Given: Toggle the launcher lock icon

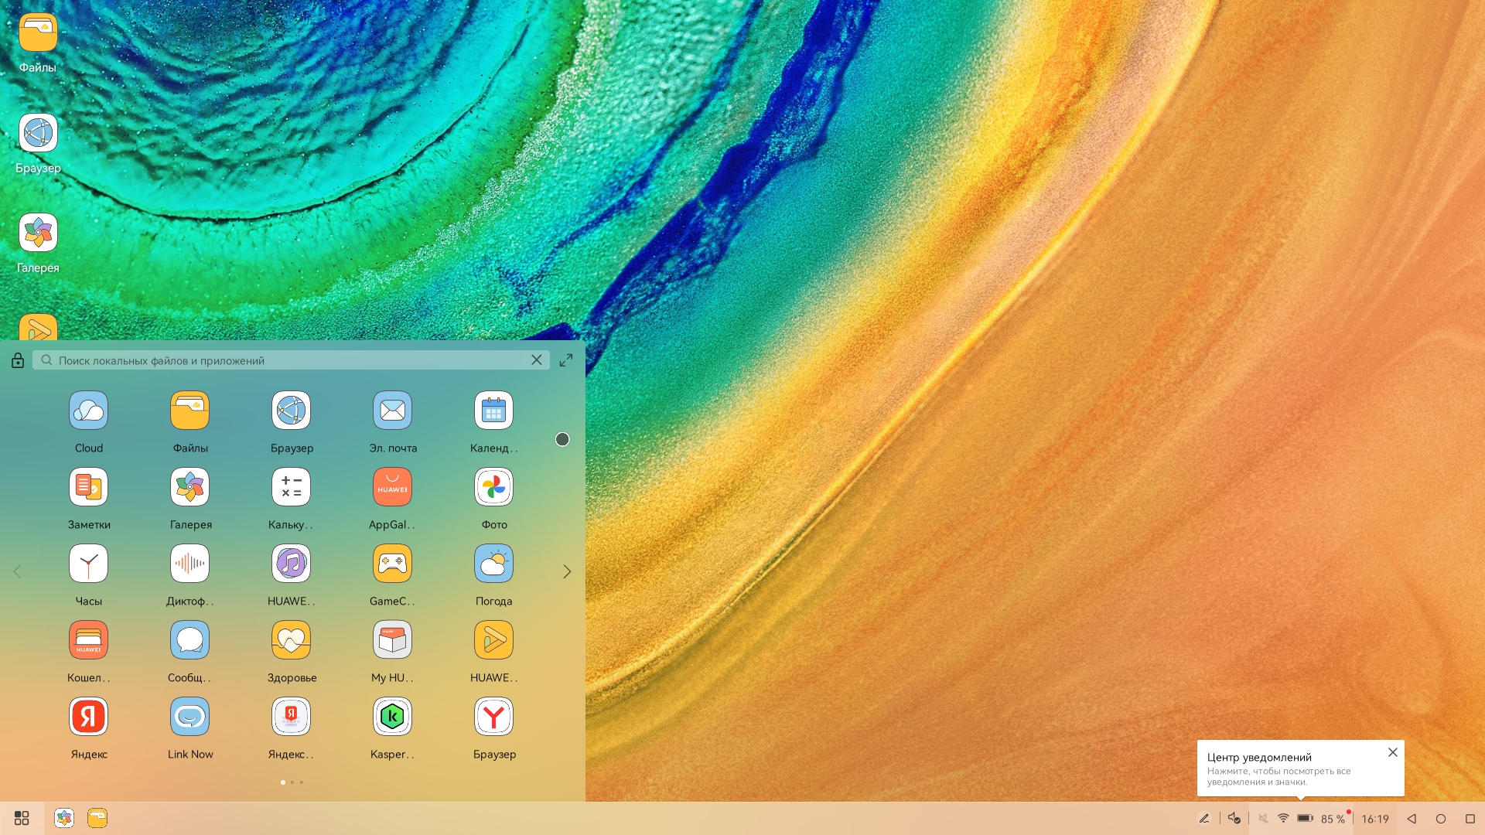Looking at the screenshot, I should pos(18,360).
